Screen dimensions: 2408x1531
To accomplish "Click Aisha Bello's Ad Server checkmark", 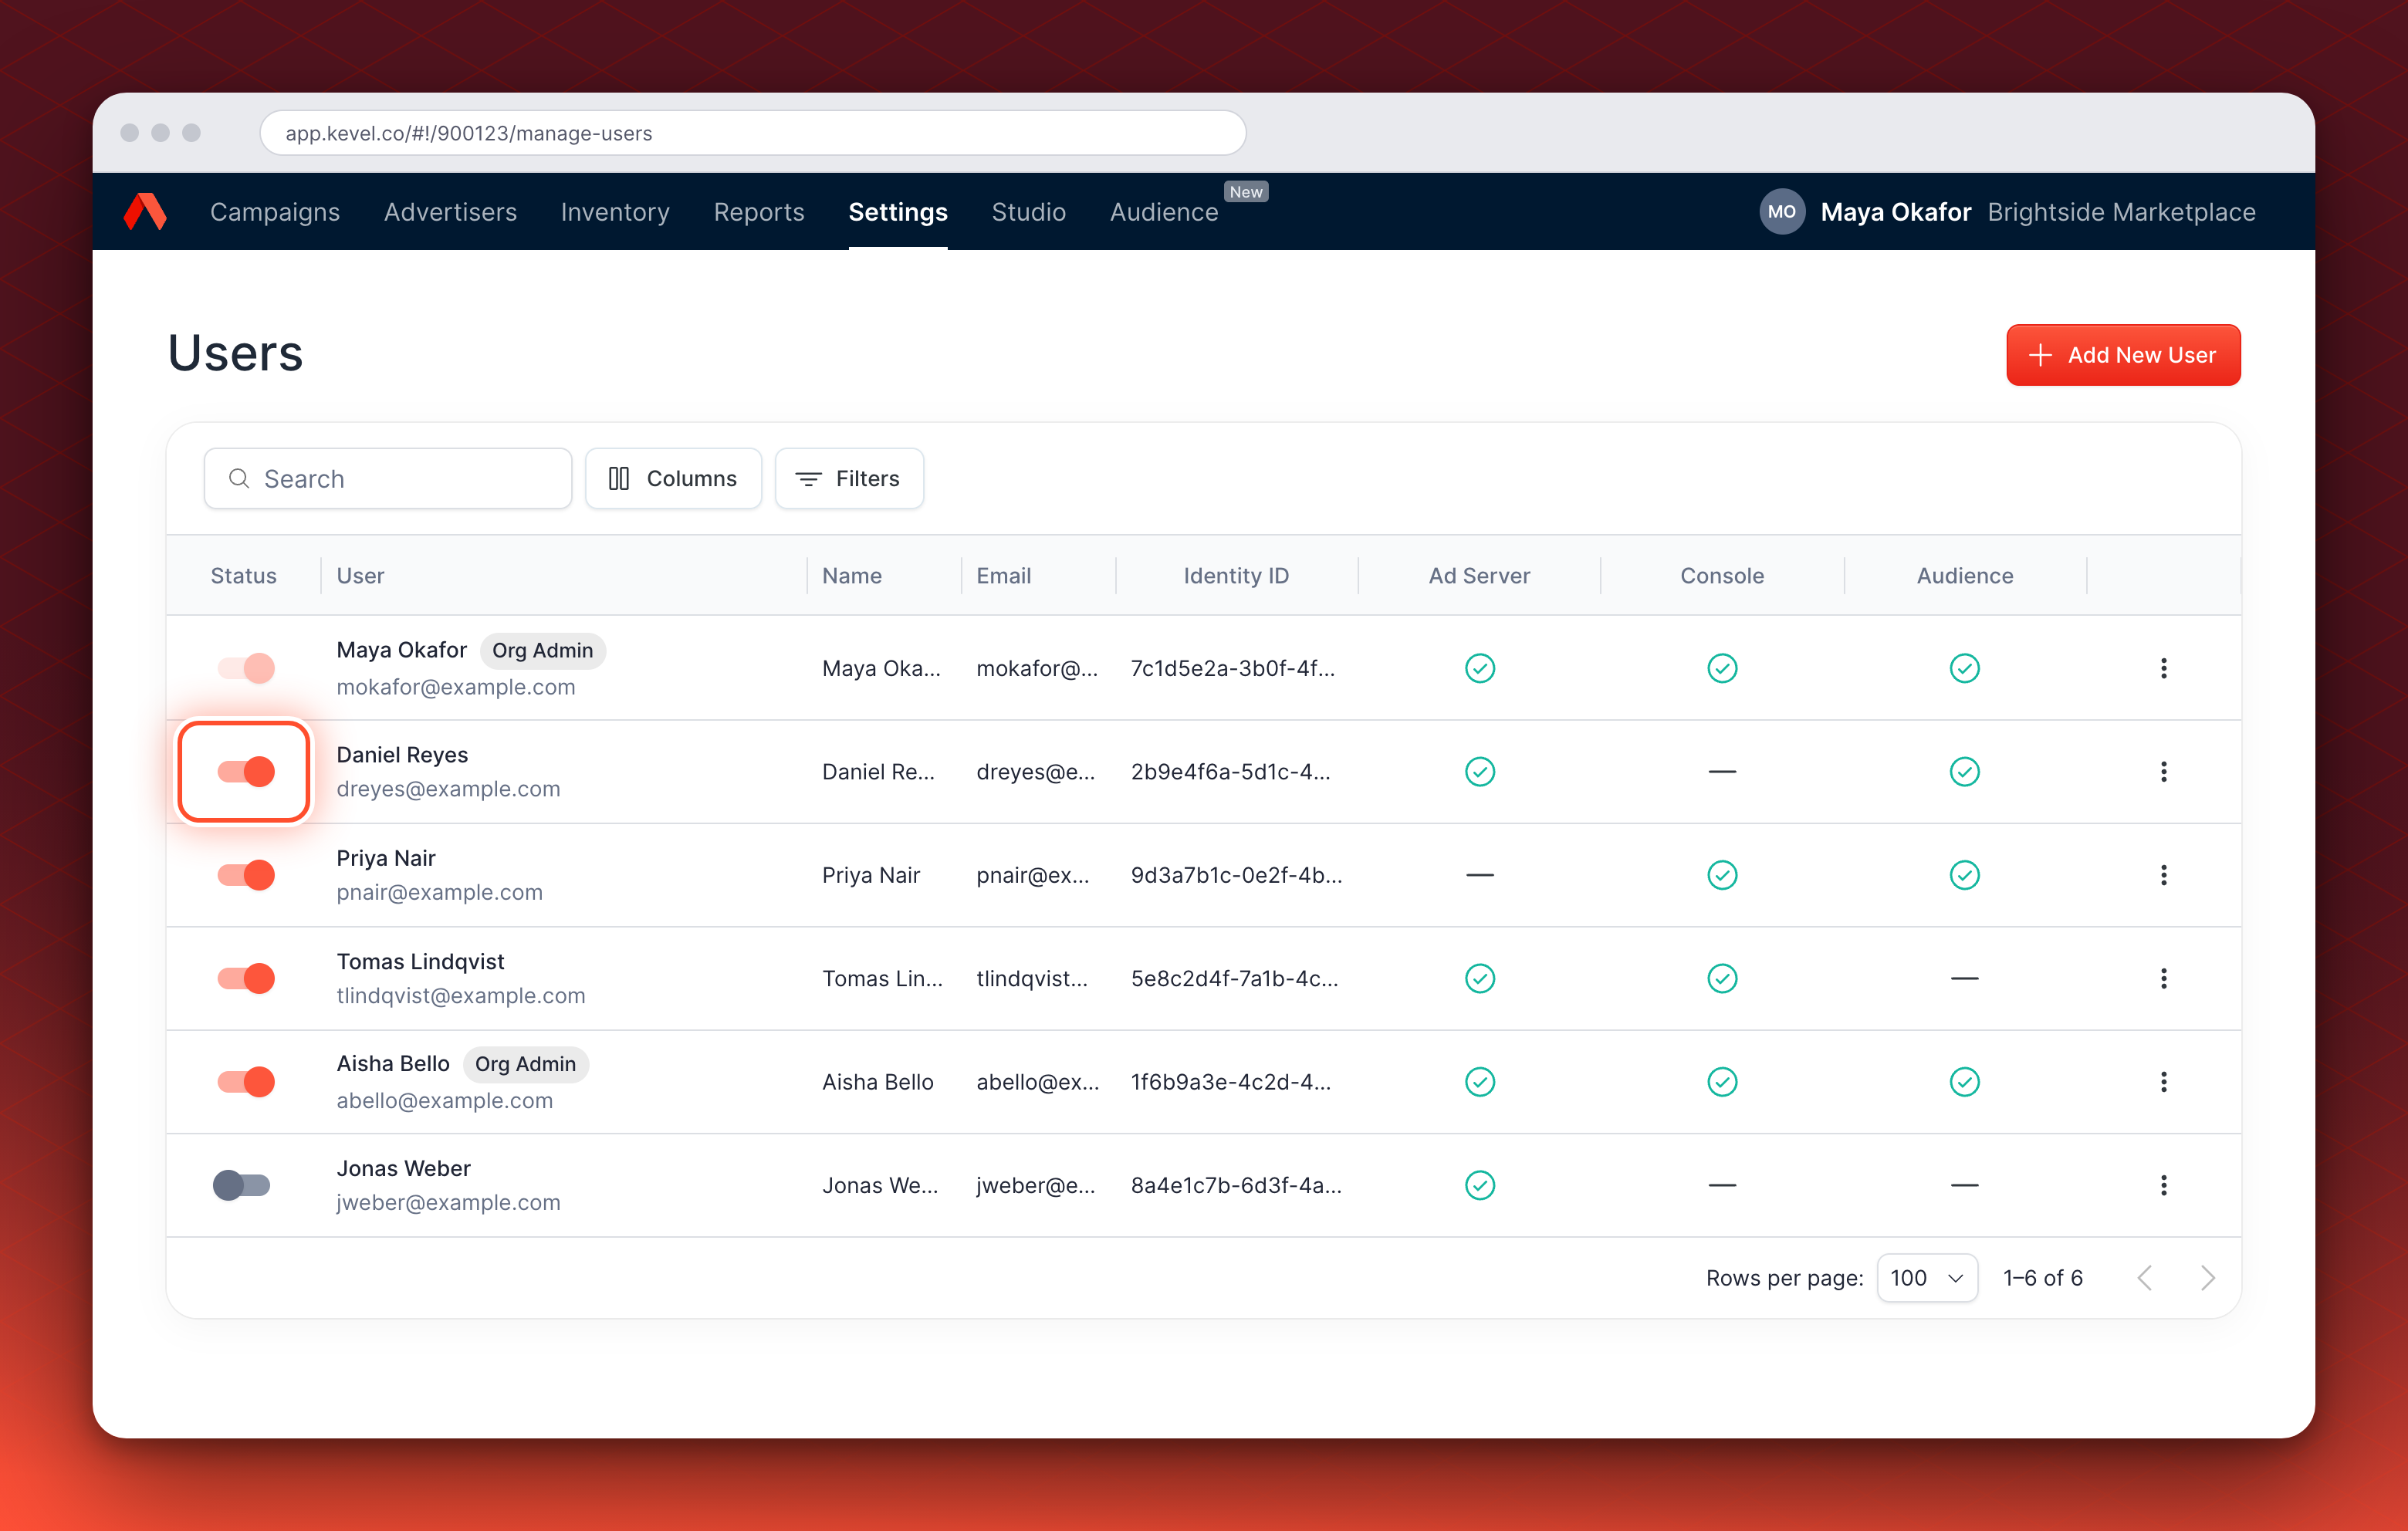I will point(1479,1082).
